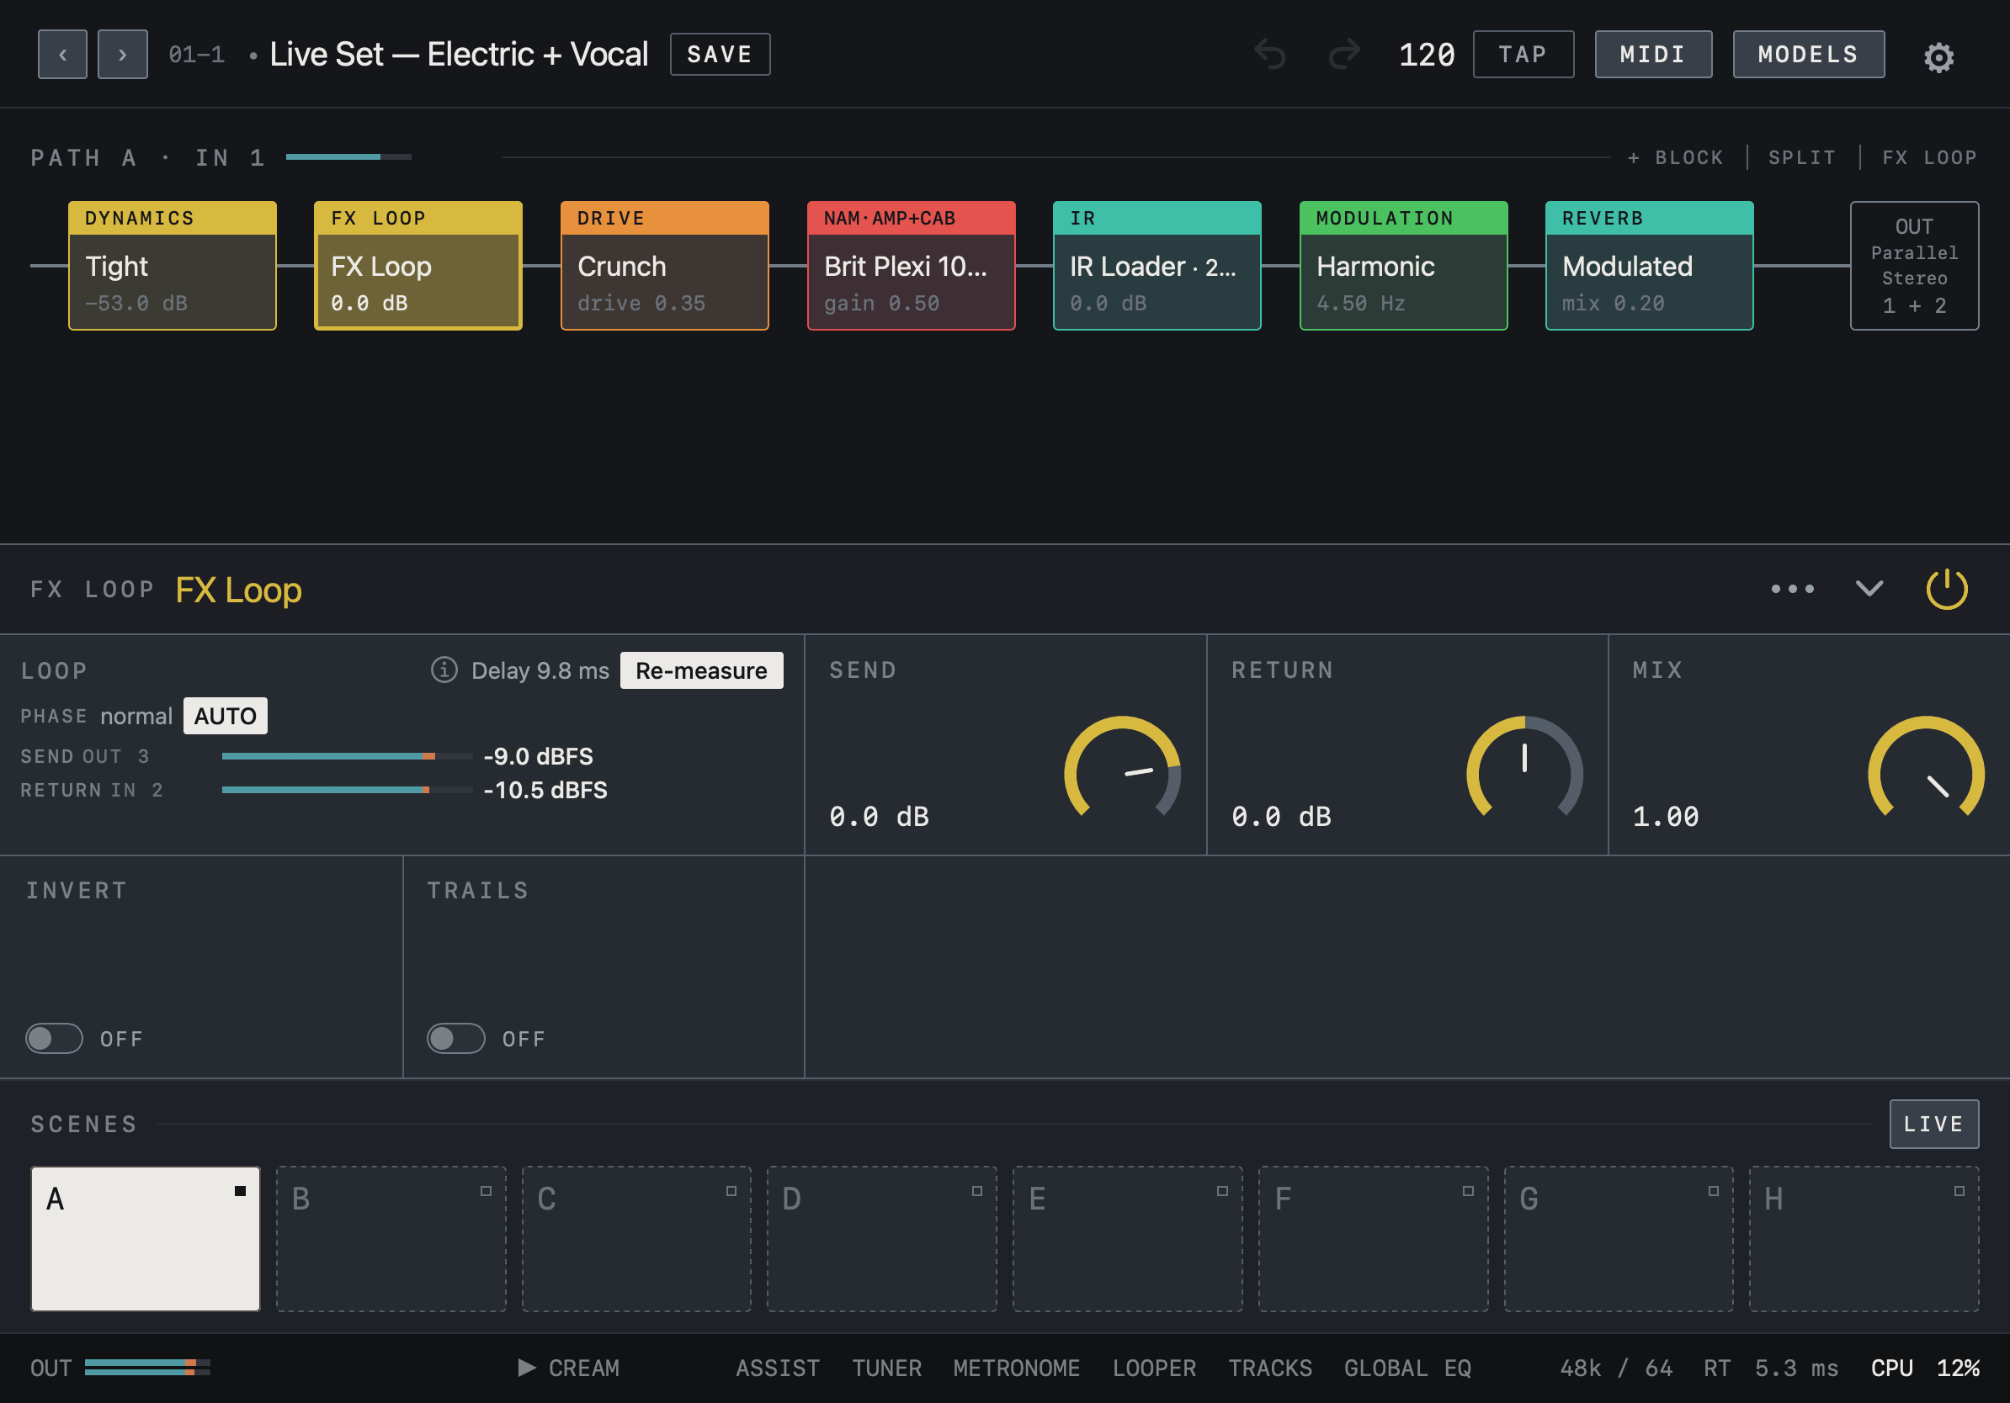
Task: Select the IR Loader block
Action: click(x=1157, y=266)
